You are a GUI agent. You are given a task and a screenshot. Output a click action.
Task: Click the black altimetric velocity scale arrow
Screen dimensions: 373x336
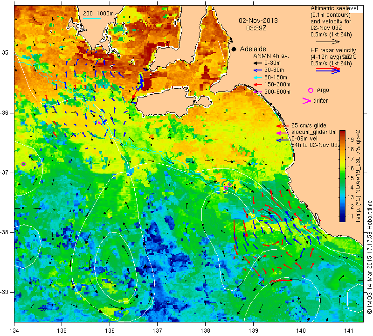(x=328, y=42)
